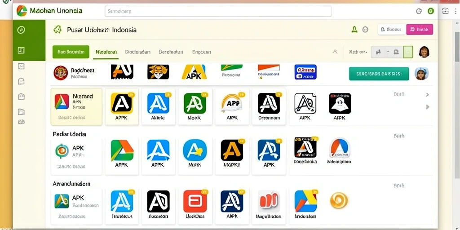Screen dimensions: 460x230
Task: Open the APK card under Arrandunaforn
Action: coord(76,207)
